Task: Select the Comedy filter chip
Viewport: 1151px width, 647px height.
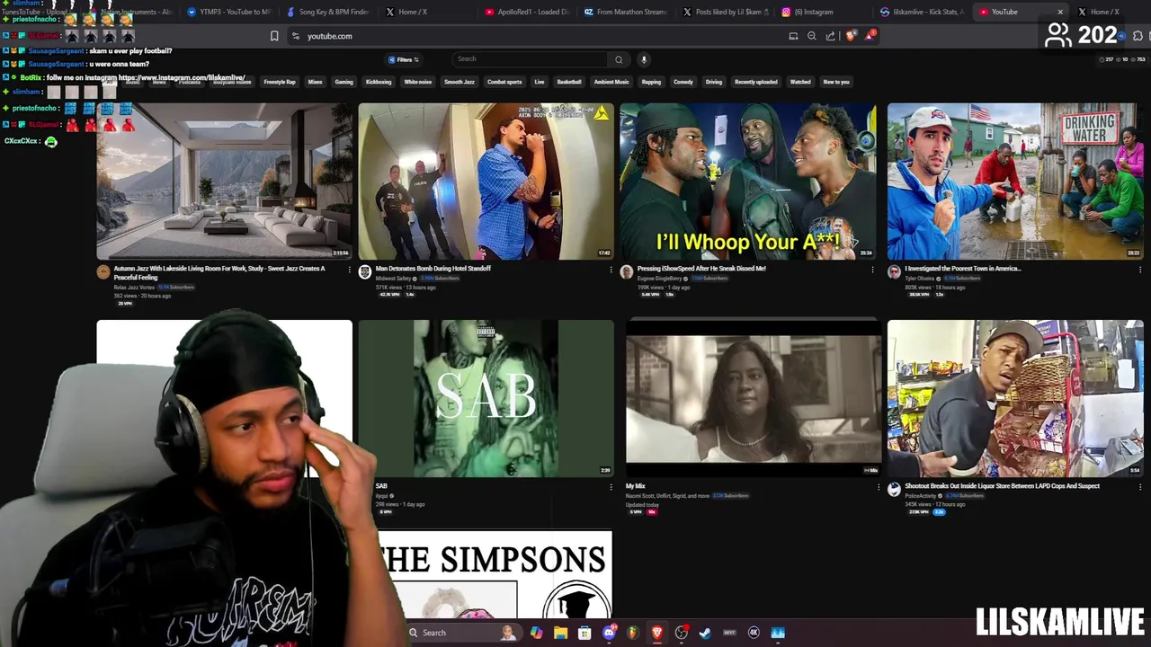Action: coord(683,82)
